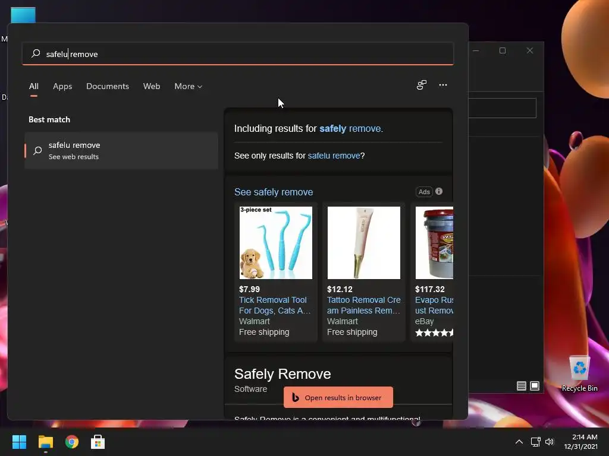The width and height of the screenshot is (609, 456).
Task: Switch background window to details view icon
Action: [521, 386]
